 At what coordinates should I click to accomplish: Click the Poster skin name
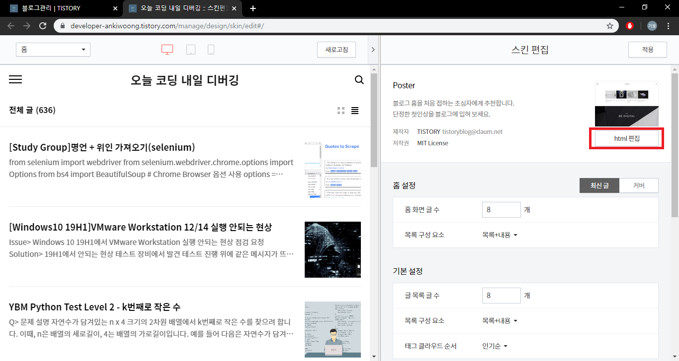404,85
